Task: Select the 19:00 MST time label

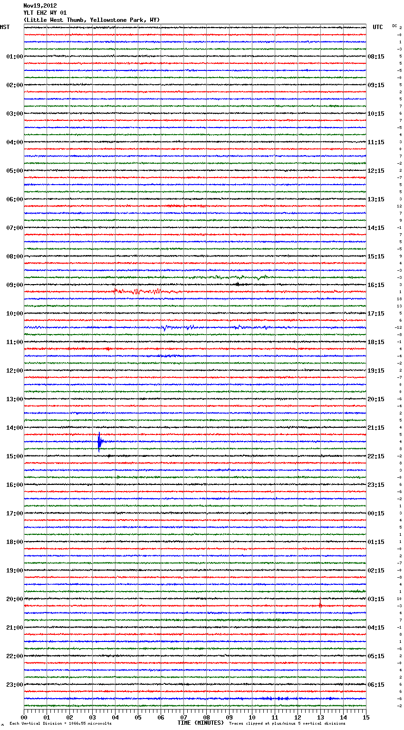Action: (x=15, y=571)
